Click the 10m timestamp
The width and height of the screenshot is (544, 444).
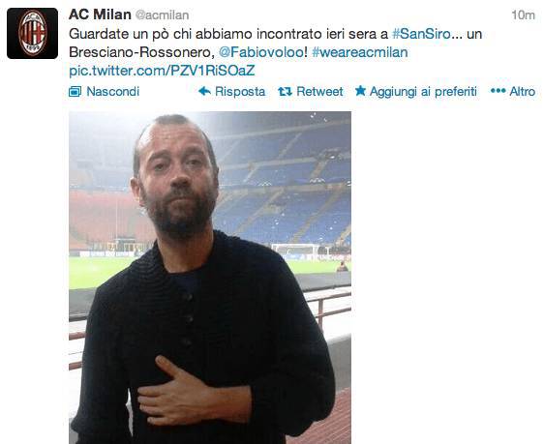pos(523,15)
